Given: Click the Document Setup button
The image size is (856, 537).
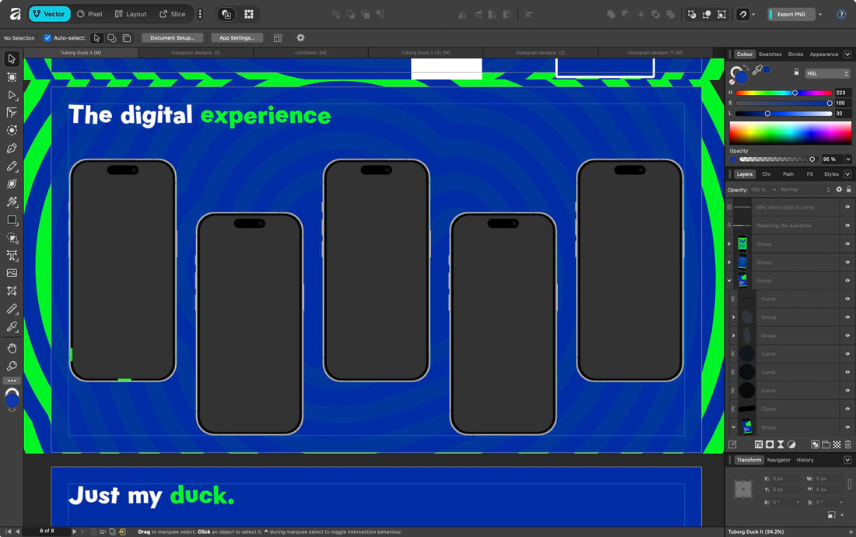Looking at the screenshot, I should tap(173, 37).
